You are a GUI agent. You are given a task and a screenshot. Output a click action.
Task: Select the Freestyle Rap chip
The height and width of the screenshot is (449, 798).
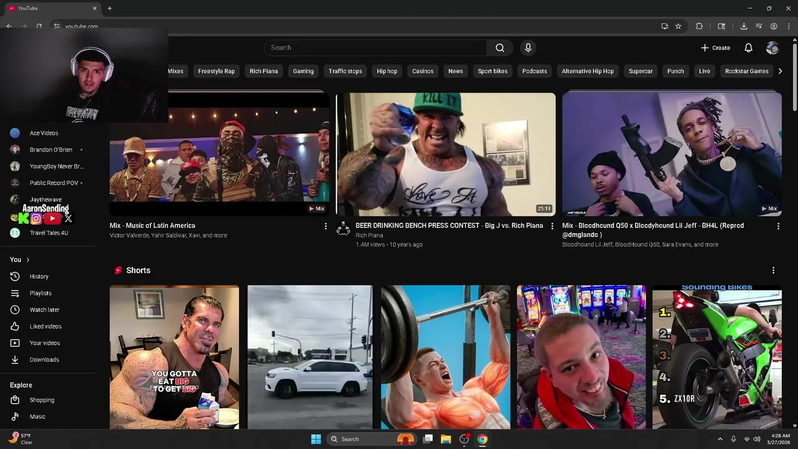(216, 71)
